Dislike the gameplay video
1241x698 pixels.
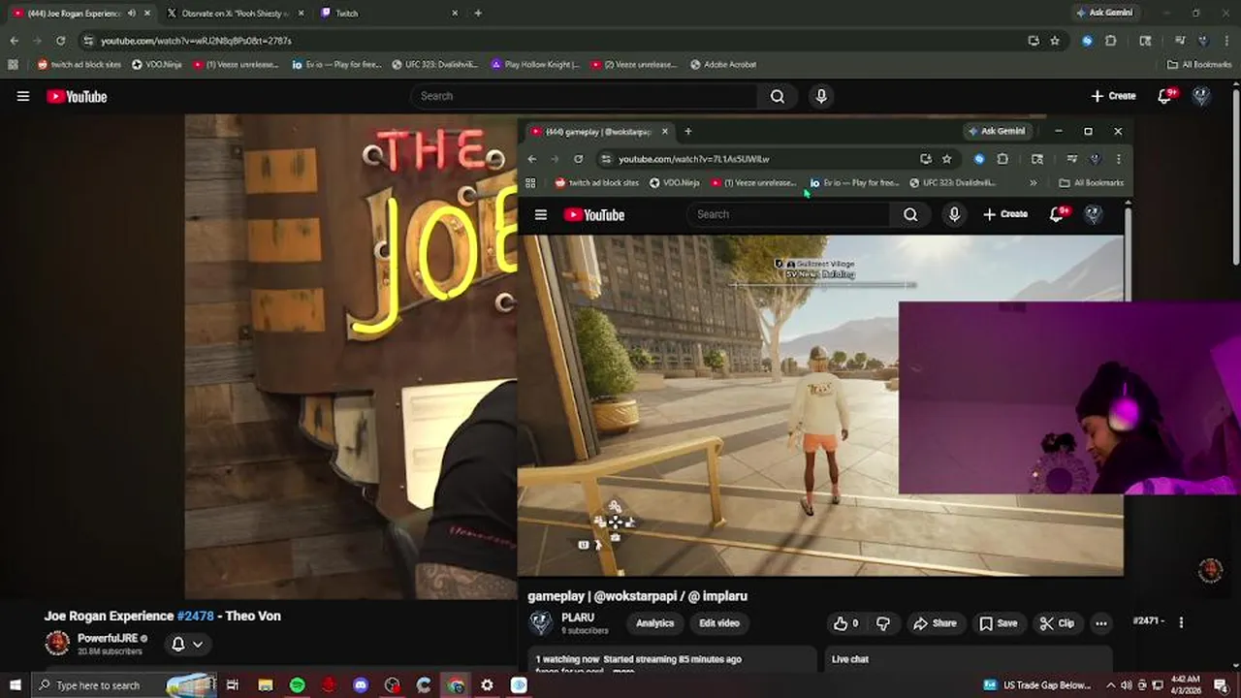[x=883, y=623]
